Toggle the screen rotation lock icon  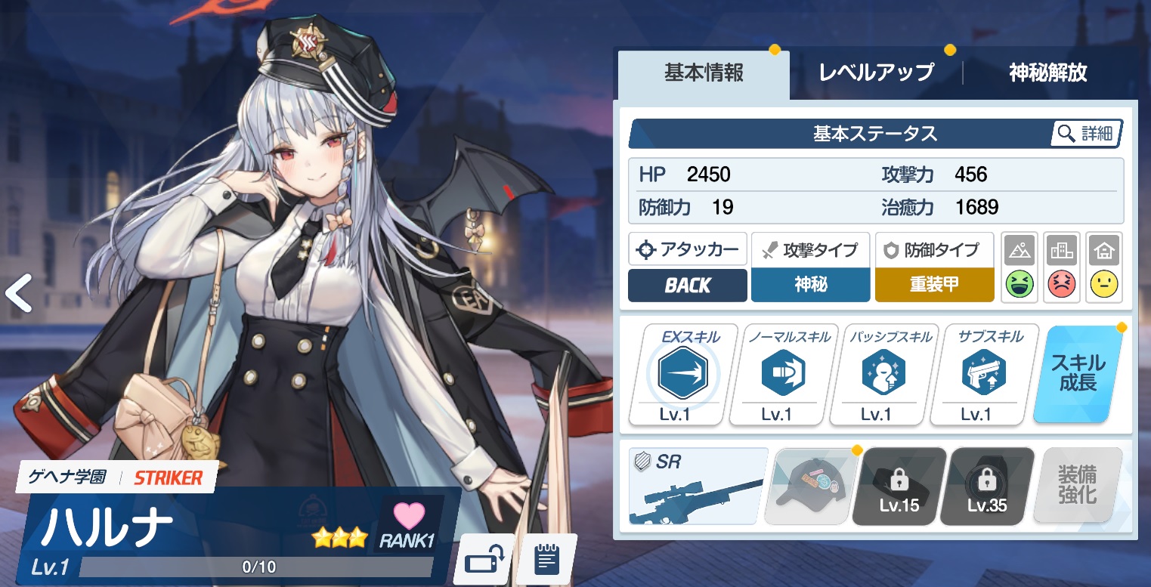(484, 560)
